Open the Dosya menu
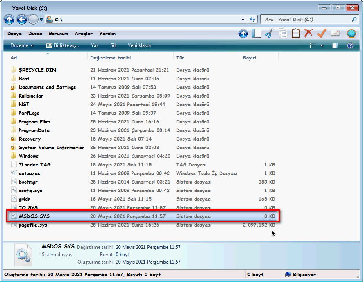 click(14, 34)
